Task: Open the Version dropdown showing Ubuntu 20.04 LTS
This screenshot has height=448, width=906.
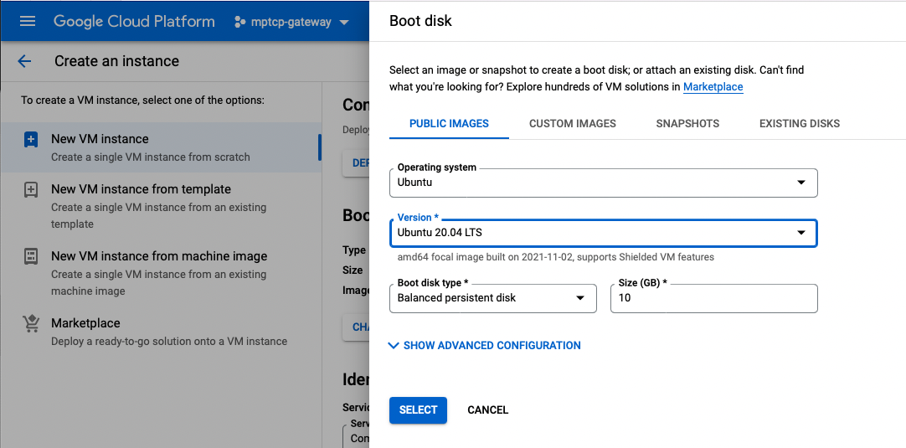Action: point(603,233)
